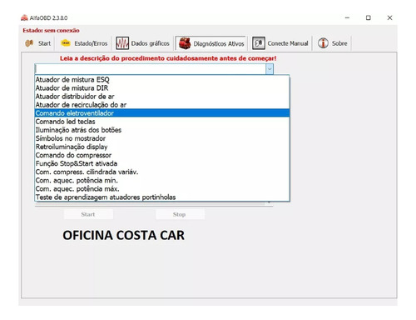This screenshot has width=416, height=320.
Task: Select Teste de aprendizagem atuadores portinholas
Action: [x=162, y=197]
